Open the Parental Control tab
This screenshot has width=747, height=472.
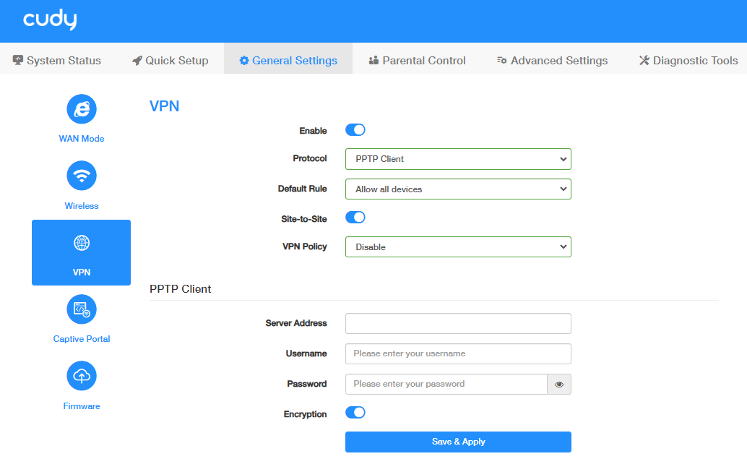pyautogui.click(x=417, y=61)
